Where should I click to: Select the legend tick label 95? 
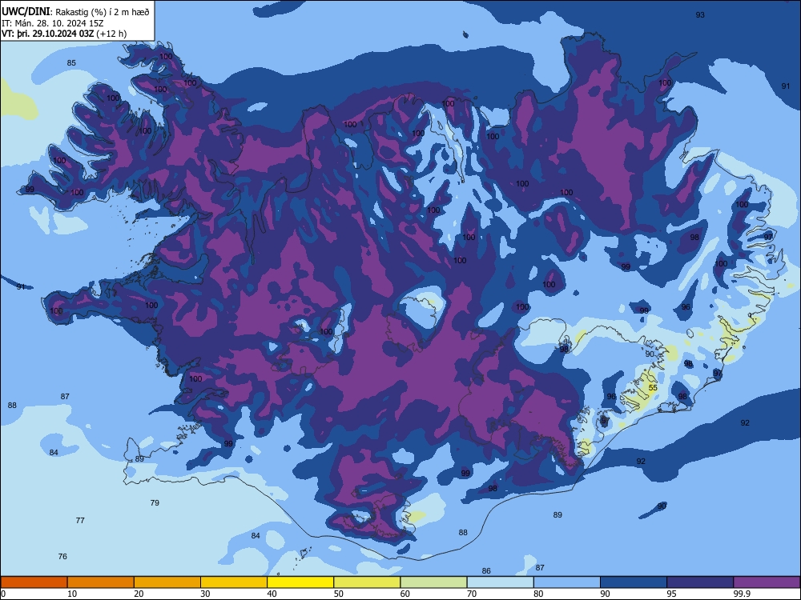click(671, 594)
